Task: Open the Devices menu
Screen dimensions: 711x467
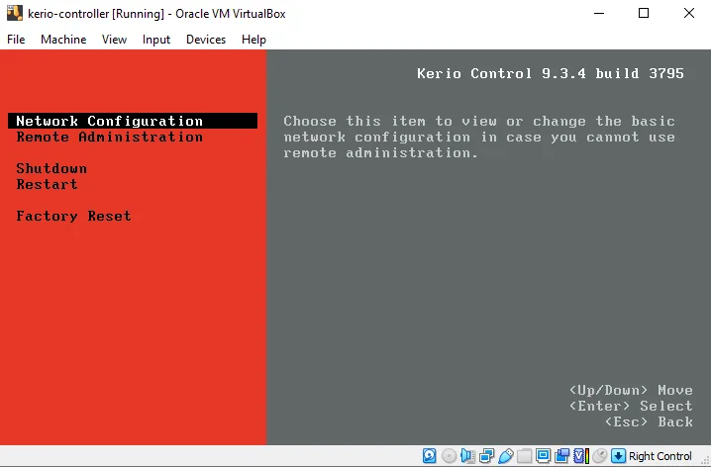Action: pos(206,40)
